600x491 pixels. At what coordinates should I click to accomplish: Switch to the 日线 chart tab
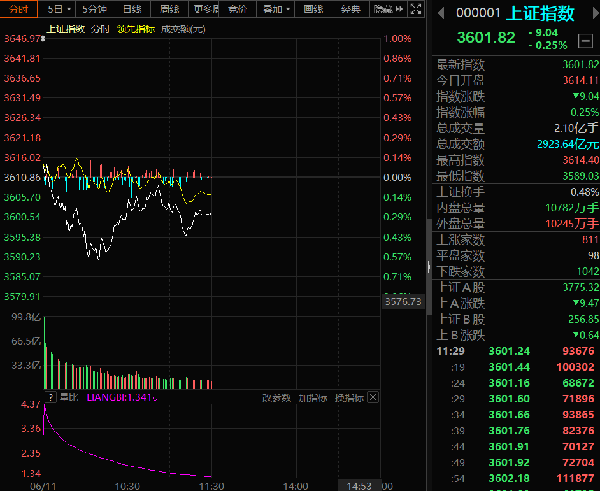coord(132,9)
